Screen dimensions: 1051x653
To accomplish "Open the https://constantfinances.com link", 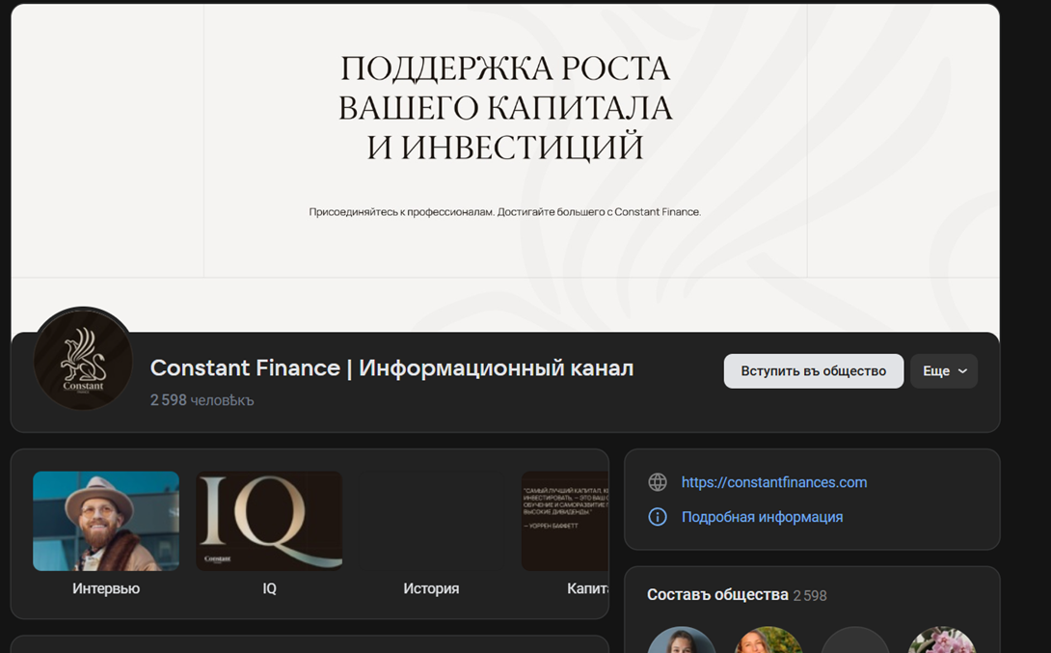I will point(774,482).
